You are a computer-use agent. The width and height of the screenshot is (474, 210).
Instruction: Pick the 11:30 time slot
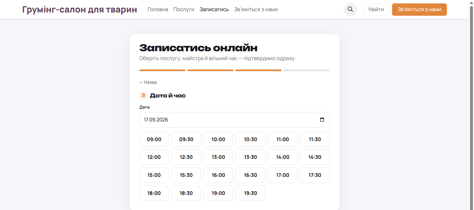315,140
